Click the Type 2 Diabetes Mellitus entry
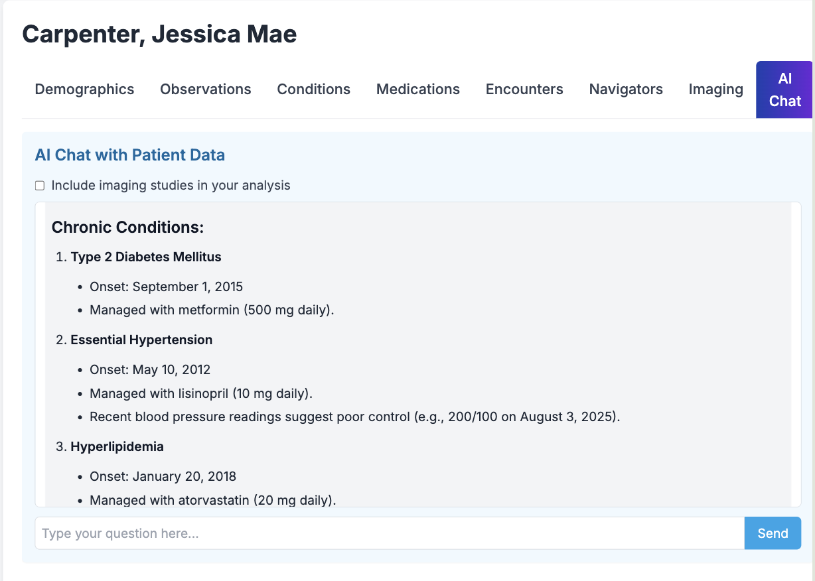 tap(146, 257)
